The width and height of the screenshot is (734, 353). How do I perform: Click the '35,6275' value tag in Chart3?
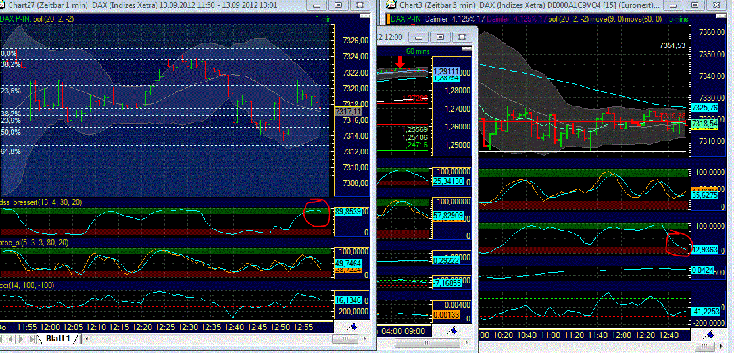pyautogui.click(x=705, y=194)
